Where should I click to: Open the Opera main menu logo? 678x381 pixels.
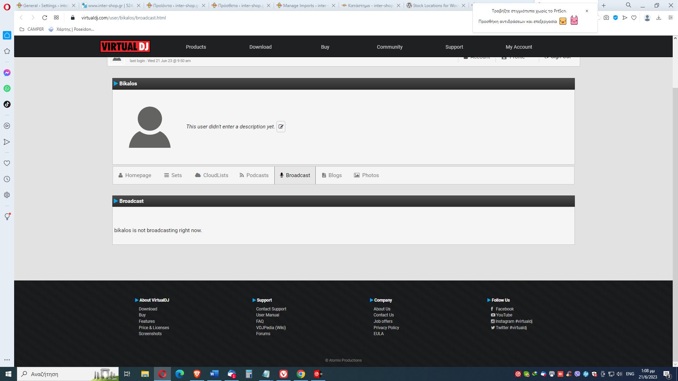[x=7, y=7]
